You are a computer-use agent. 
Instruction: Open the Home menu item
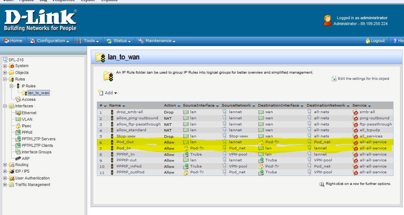coord(13,41)
